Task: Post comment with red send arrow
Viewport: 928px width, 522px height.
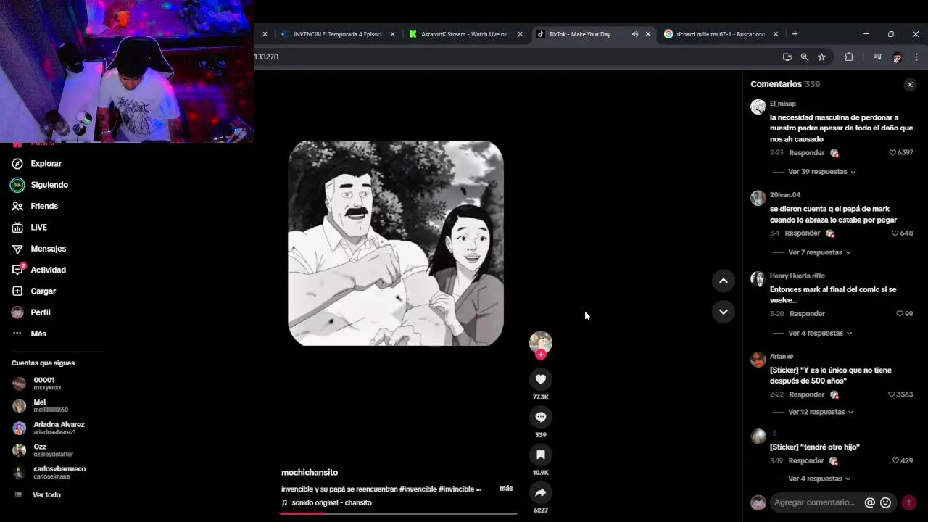Action: coord(909,502)
